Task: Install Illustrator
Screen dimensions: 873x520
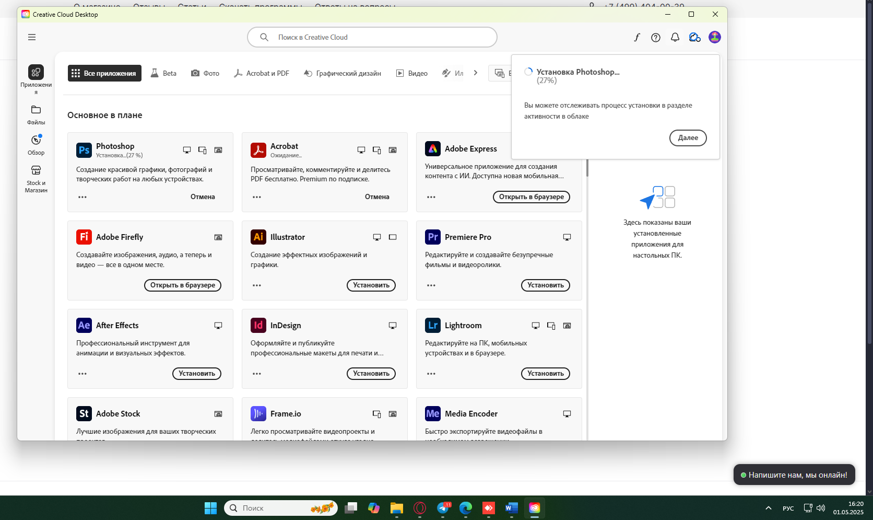Action: (x=371, y=285)
